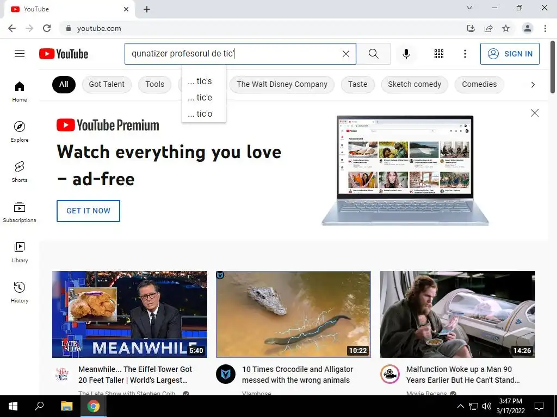Open the crocodile and alligator video thumbnail

coord(293,314)
